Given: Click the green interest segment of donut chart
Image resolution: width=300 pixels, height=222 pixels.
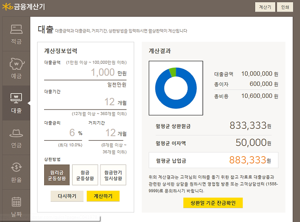Looking at the screenshot, I should (173, 72).
